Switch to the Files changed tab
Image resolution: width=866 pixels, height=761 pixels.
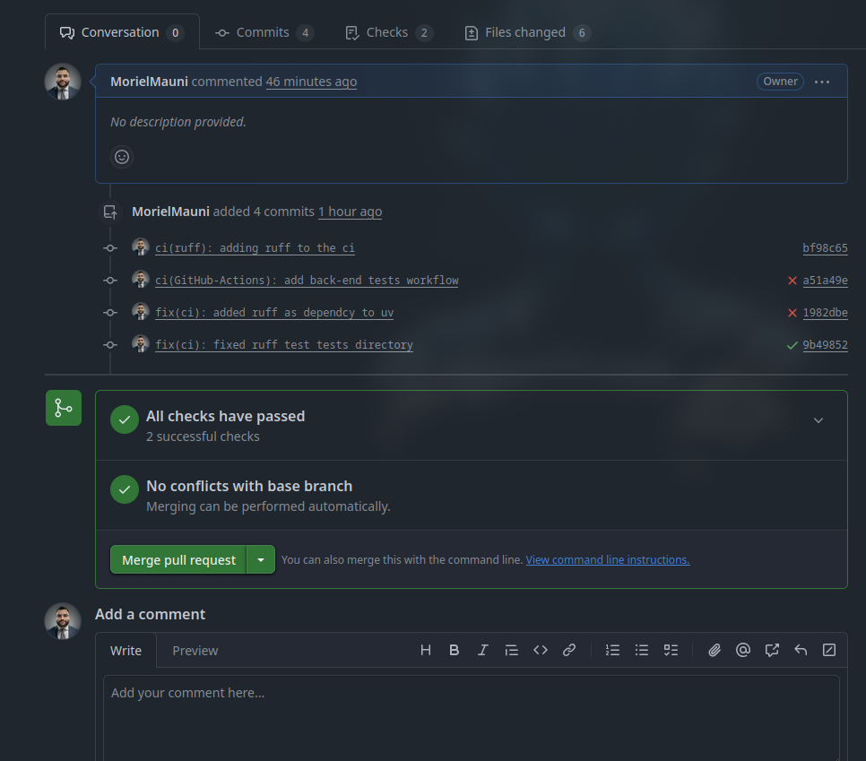(527, 32)
